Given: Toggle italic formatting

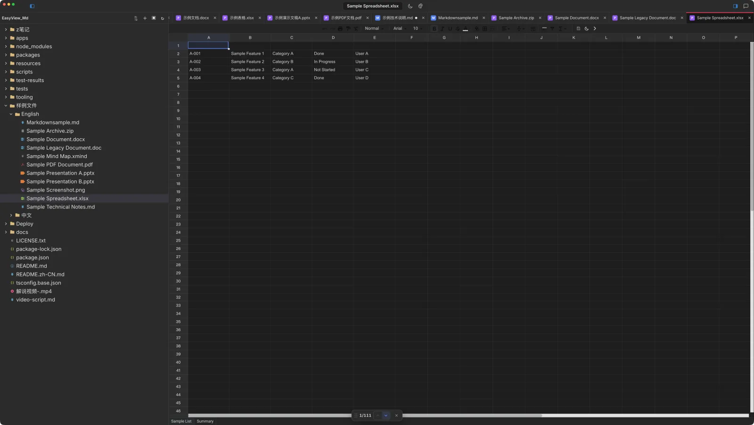Looking at the screenshot, I should pos(442,29).
